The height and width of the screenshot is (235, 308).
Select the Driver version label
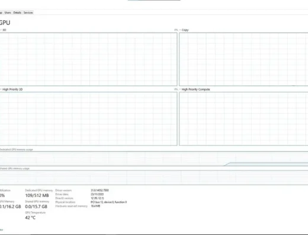click(63, 191)
